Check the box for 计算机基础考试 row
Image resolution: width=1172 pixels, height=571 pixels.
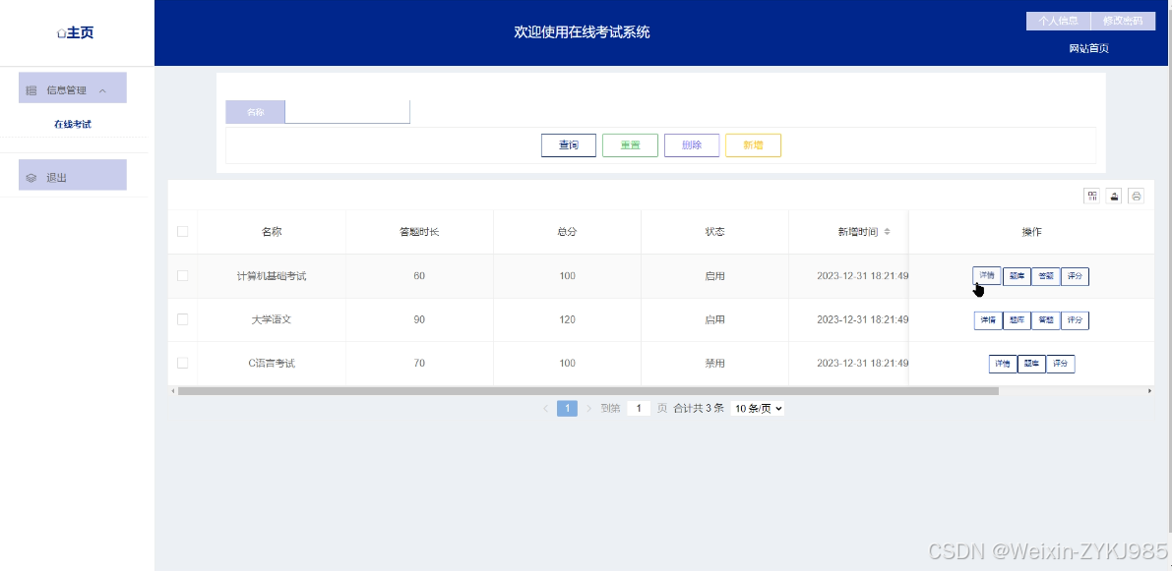[x=182, y=275]
